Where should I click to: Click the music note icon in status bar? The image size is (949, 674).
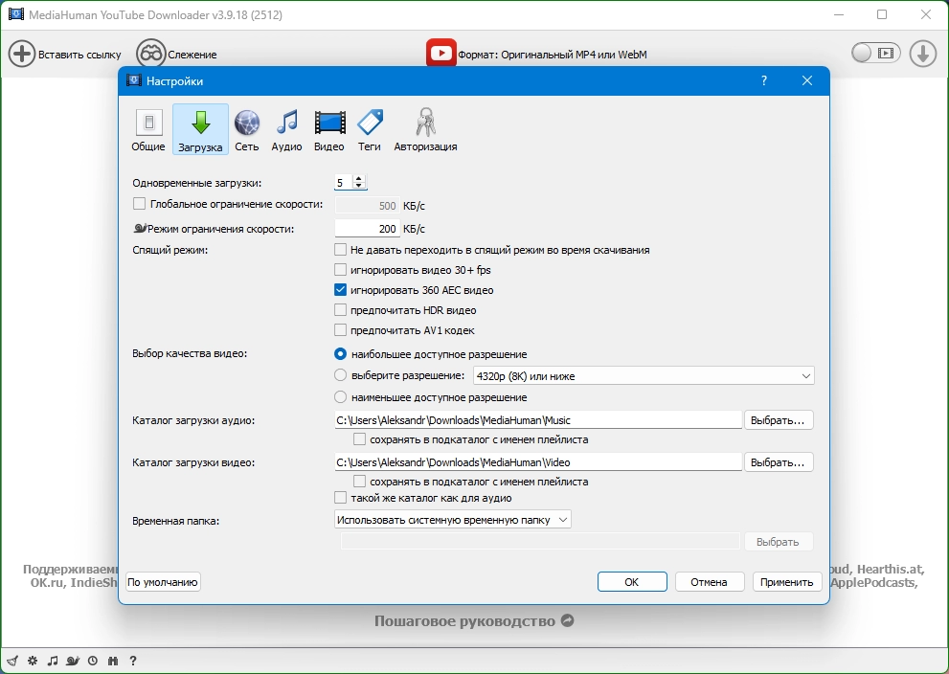pyautogui.click(x=54, y=661)
